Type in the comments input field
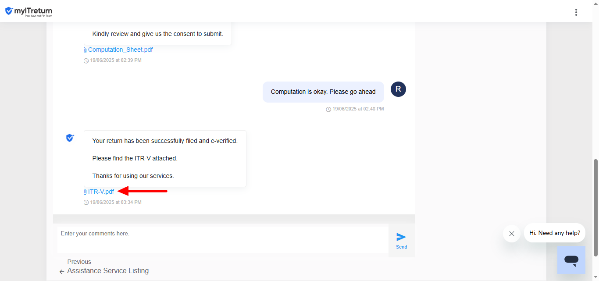 (x=223, y=239)
